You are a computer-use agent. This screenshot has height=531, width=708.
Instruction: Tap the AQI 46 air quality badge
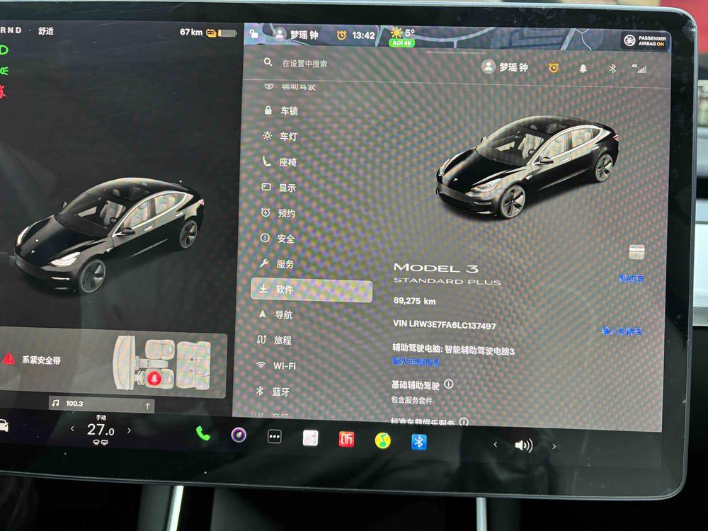401,43
